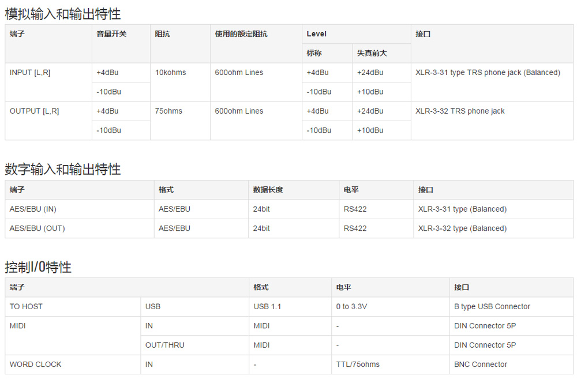Click the XLR-3-32 TRS phone jack cell
577x383 pixels.
pyautogui.click(x=460, y=111)
